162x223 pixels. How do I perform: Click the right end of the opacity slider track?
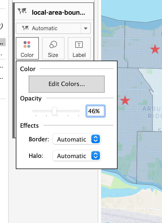78,111
